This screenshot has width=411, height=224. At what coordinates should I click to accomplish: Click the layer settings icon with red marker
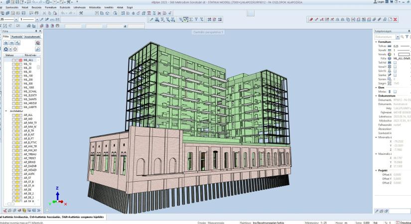(37, 43)
